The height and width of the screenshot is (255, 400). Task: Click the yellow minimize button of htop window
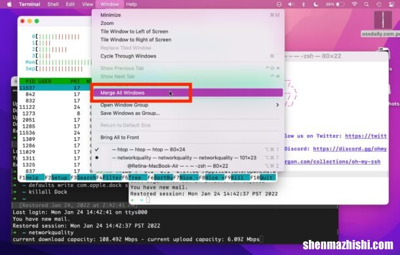(30, 21)
